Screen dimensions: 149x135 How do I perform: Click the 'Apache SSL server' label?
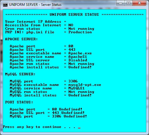point(30,60)
